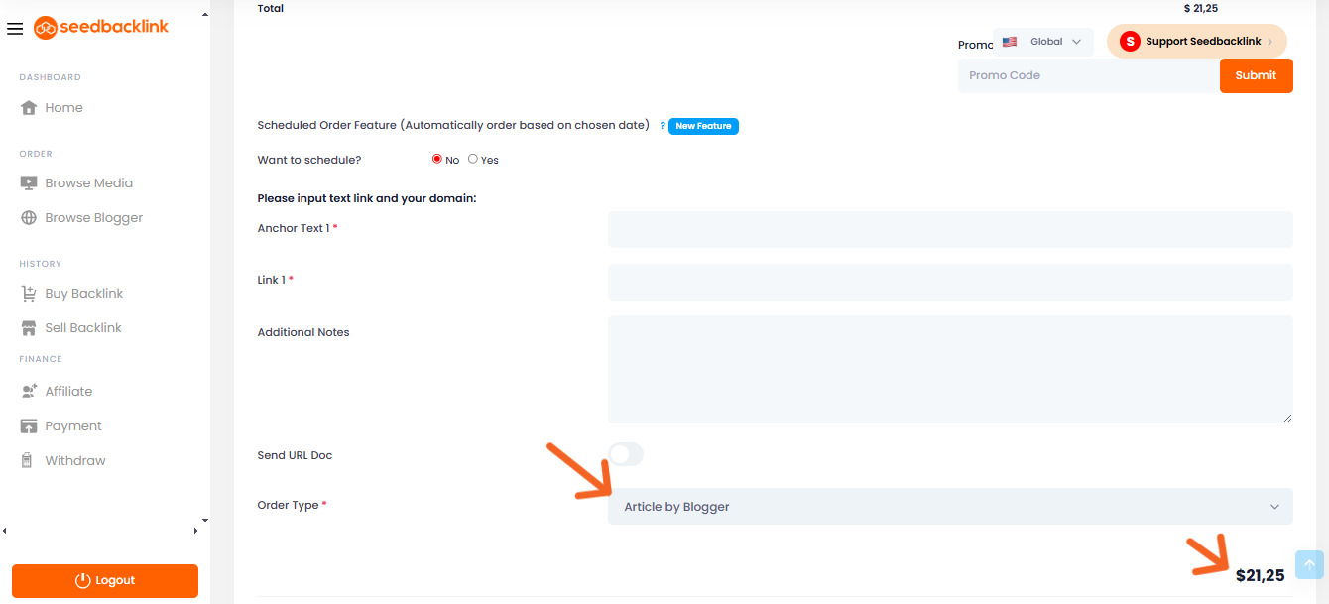Click the question mark help icon

(662, 126)
